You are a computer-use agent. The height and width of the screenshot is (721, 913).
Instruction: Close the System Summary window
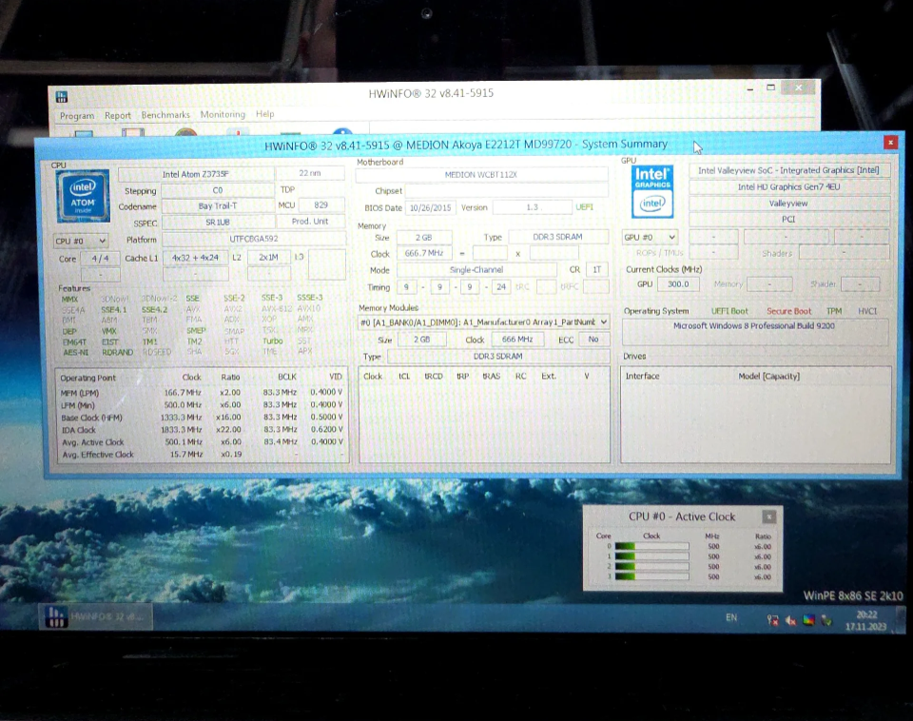click(890, 142)
